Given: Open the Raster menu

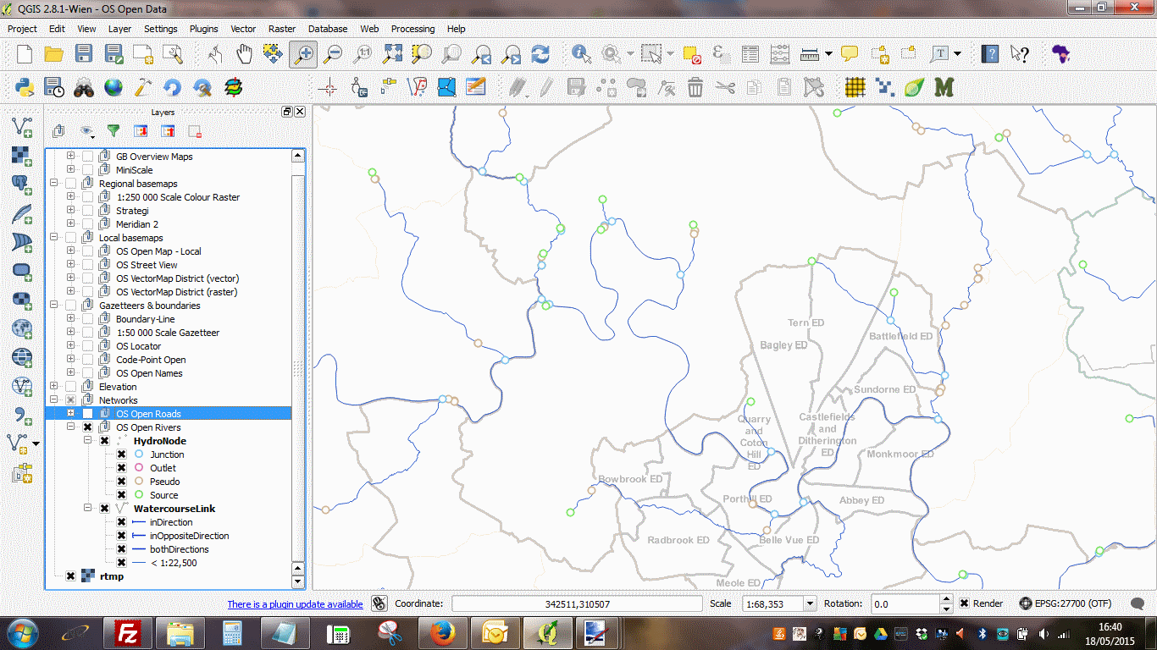Looking at the screenshot, I should click(x=282, y=29).
